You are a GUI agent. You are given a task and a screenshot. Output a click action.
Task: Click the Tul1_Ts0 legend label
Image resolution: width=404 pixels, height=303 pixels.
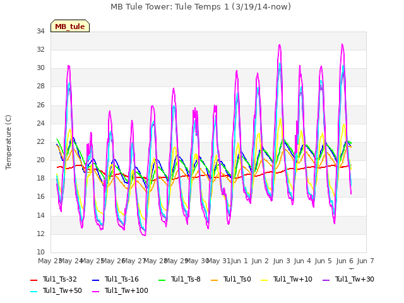(x=237, y=279)
